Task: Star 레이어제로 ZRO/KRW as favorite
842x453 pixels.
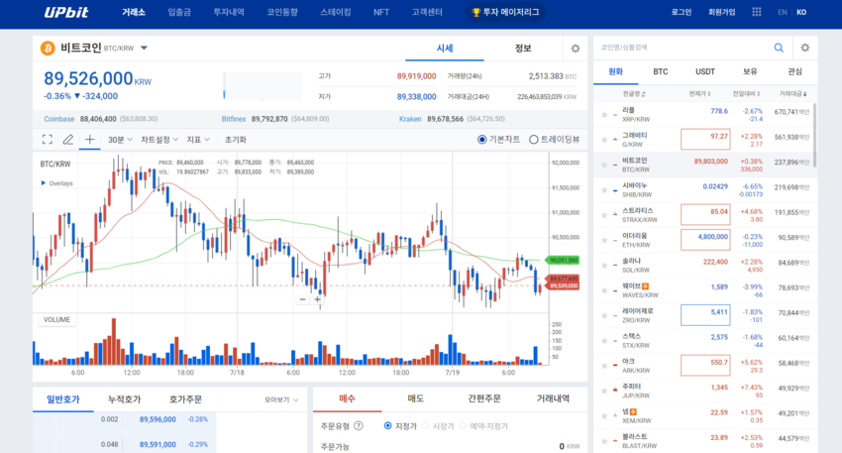Action: [x=604, y=315]
